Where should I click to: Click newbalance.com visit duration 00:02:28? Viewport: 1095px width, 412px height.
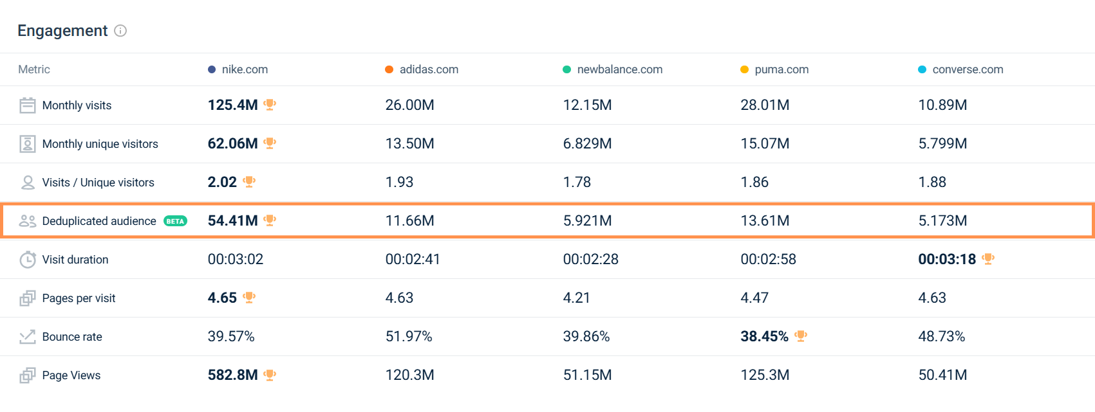point(591,259)
